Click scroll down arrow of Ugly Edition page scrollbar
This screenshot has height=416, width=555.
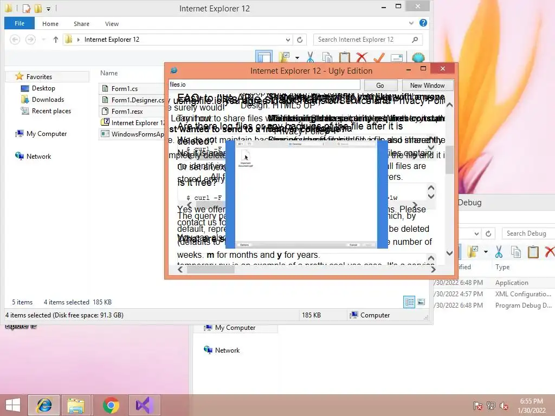(449, 253)
